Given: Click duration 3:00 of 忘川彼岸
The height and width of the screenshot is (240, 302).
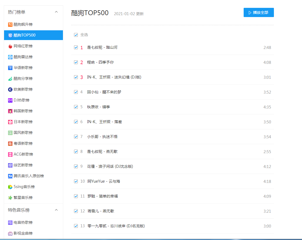Looking at the screenshot, I should coord(267,226).
